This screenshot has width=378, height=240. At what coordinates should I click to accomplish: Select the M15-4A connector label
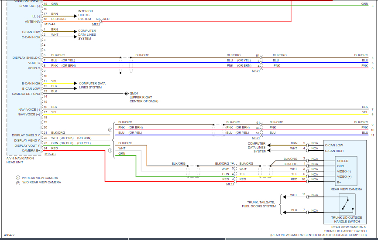50,24
